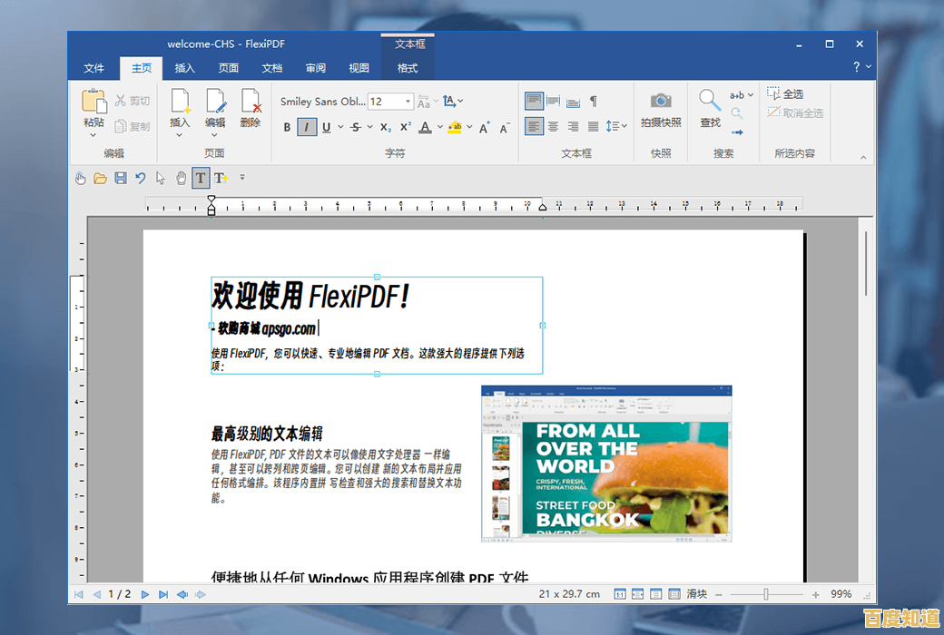Go to next page with forward navigation arrow
This screenshot has width=944, height=635.
145,593
